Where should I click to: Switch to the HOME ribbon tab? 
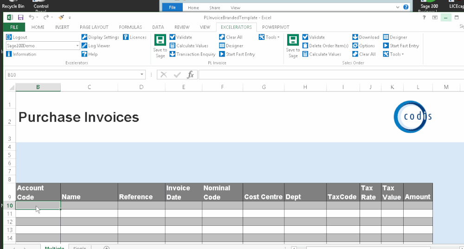(x=38, y=27)
